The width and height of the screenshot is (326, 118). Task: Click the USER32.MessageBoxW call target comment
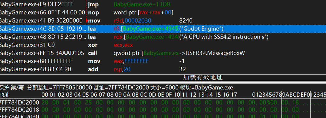pyautogui.click(x=212, y=53)
